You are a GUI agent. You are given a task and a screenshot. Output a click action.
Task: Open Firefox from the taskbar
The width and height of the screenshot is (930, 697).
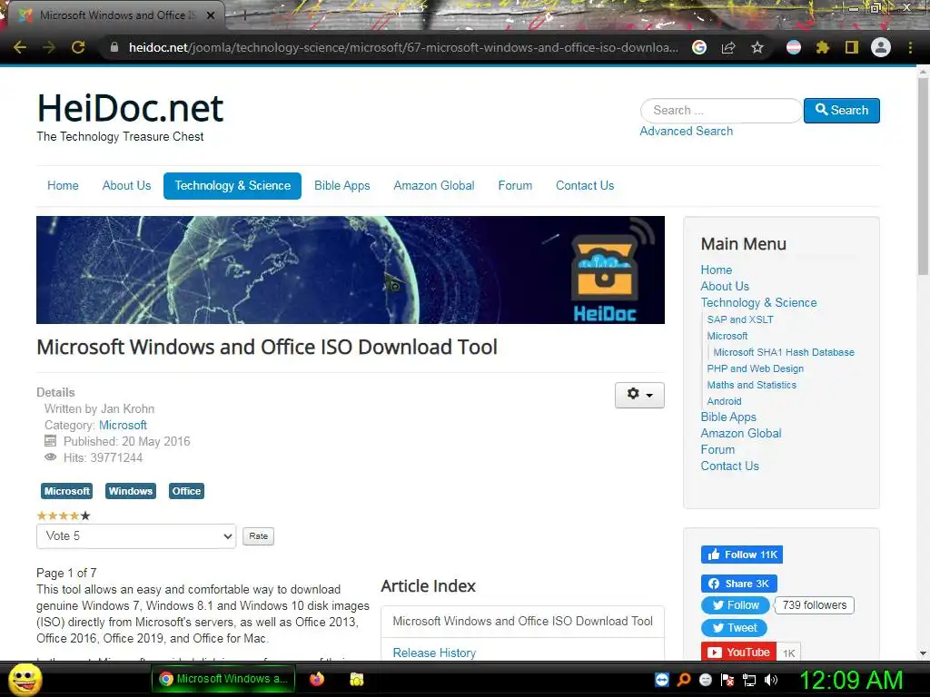[317, 679]
